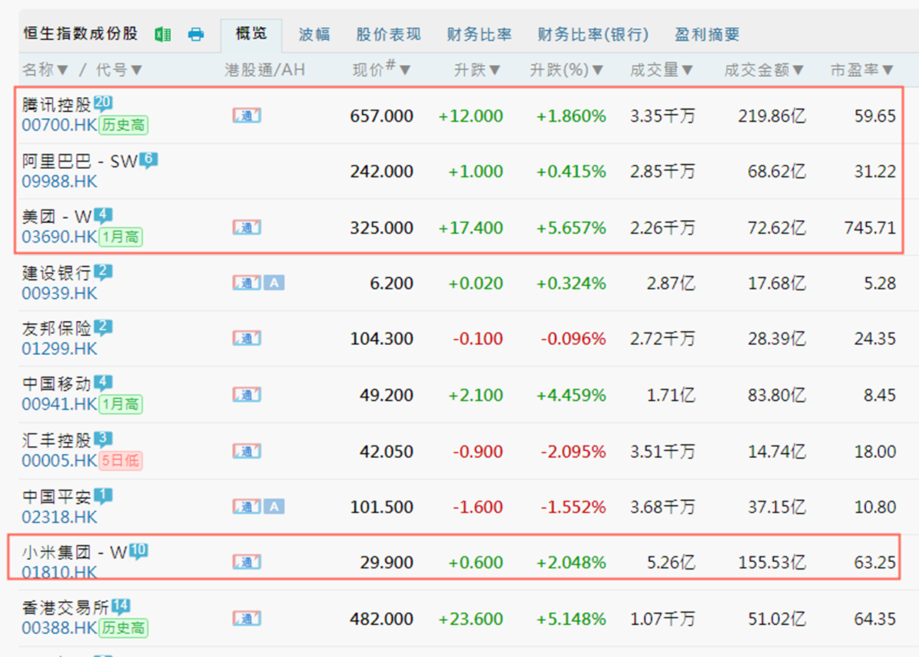Click price 104.300 in 友邦保险 row
Image resolution: width=919 pixels, height=657 pixels.
click(382, 339)
